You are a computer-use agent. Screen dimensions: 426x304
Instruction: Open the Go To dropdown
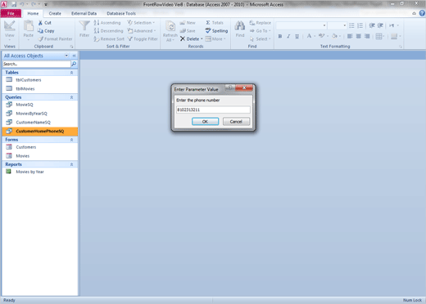tap(260, 31)
